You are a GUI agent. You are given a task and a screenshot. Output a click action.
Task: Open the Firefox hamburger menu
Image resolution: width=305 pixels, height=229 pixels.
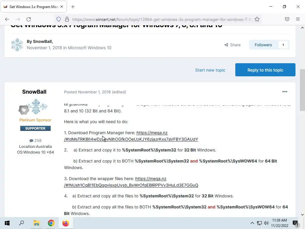[298, 19]
